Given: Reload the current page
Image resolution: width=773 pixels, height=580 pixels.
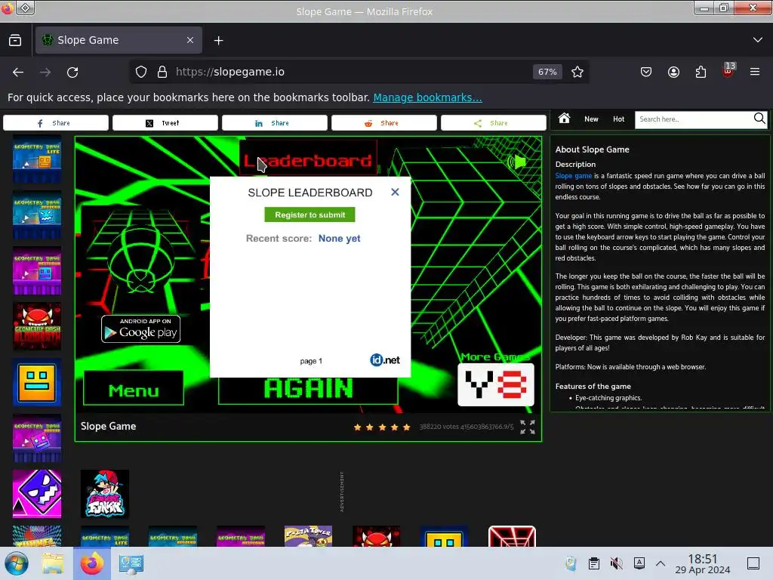Looking at the screenshot, I should pyautogui.click(x=72, y=72).
